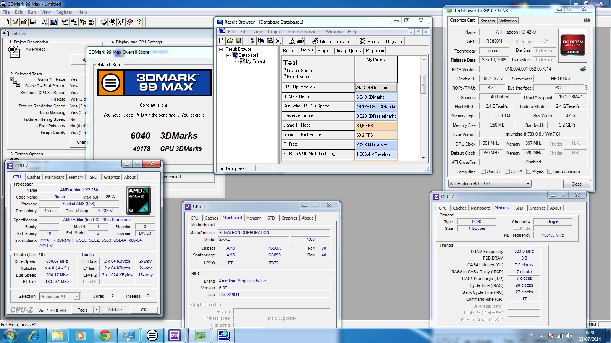Click 3DMark striped-circle logo icon in toolbar

(112, 22)
